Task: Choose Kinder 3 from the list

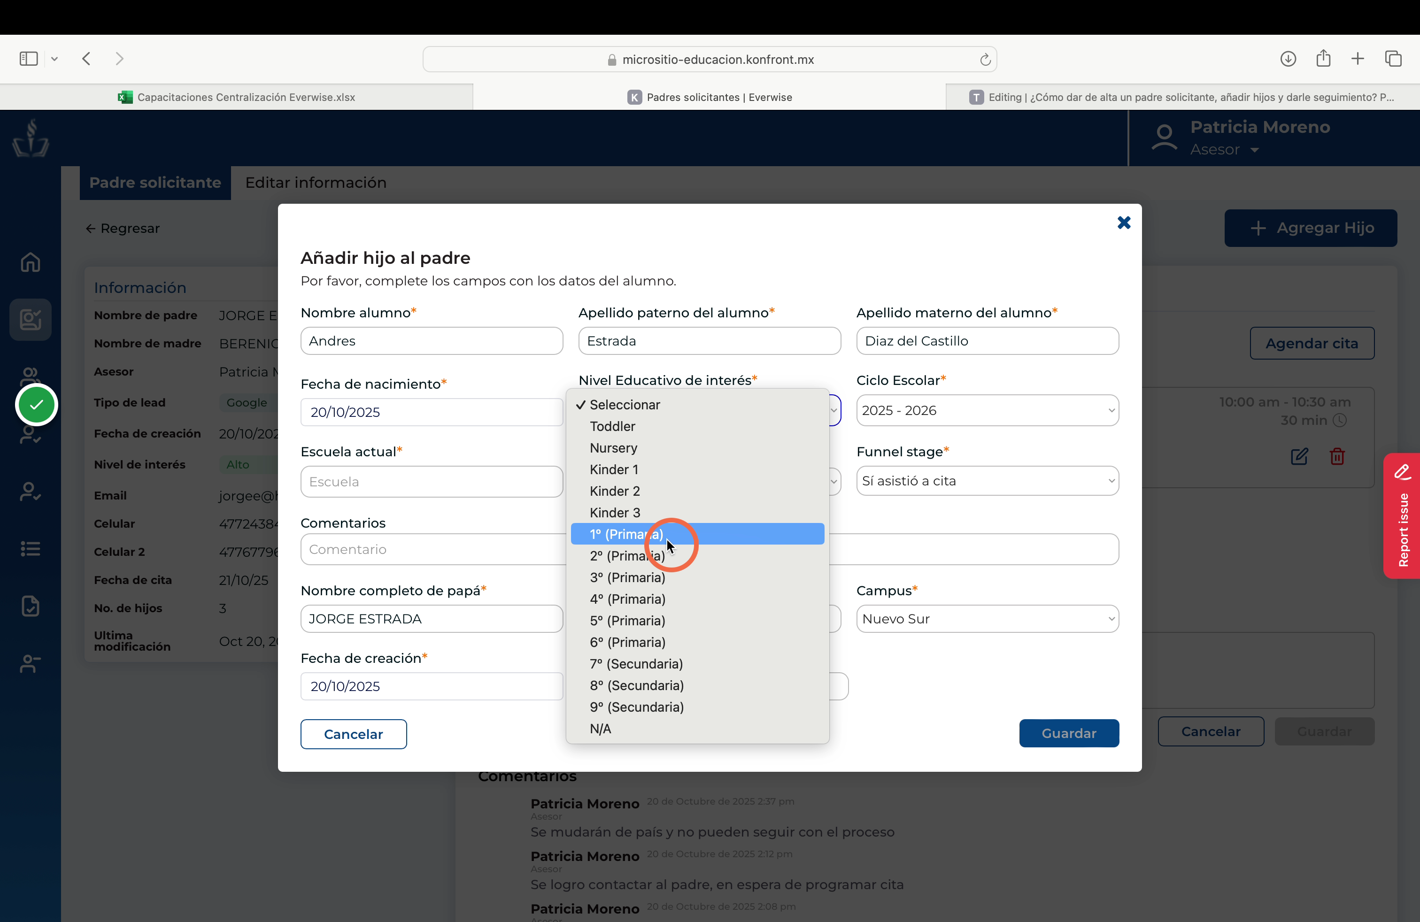Action: [697, 513]
